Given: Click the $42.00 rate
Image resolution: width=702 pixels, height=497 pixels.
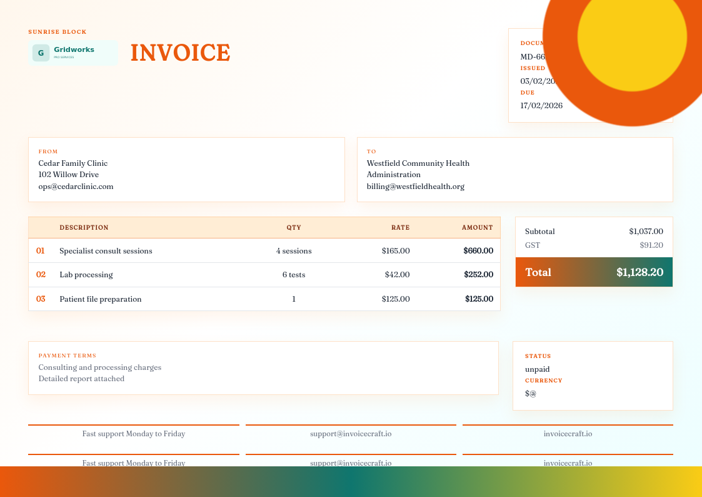Looking at the screenshot, I should (397, 275).
